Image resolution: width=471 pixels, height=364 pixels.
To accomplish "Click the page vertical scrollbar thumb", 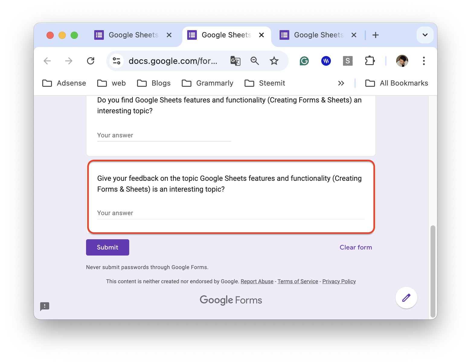I will (433, 271).
